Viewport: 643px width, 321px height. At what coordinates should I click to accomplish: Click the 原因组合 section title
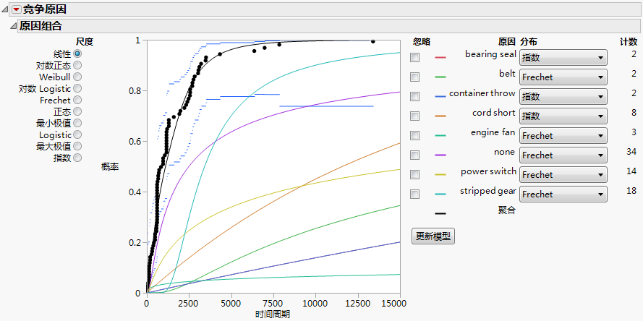41,26
